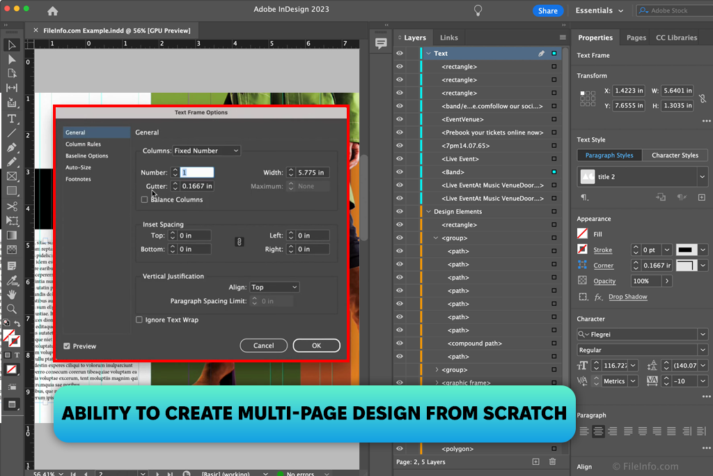Select the Selection tool arrow
The height and width of the screenshot is (476, 713).
point(12,45)
